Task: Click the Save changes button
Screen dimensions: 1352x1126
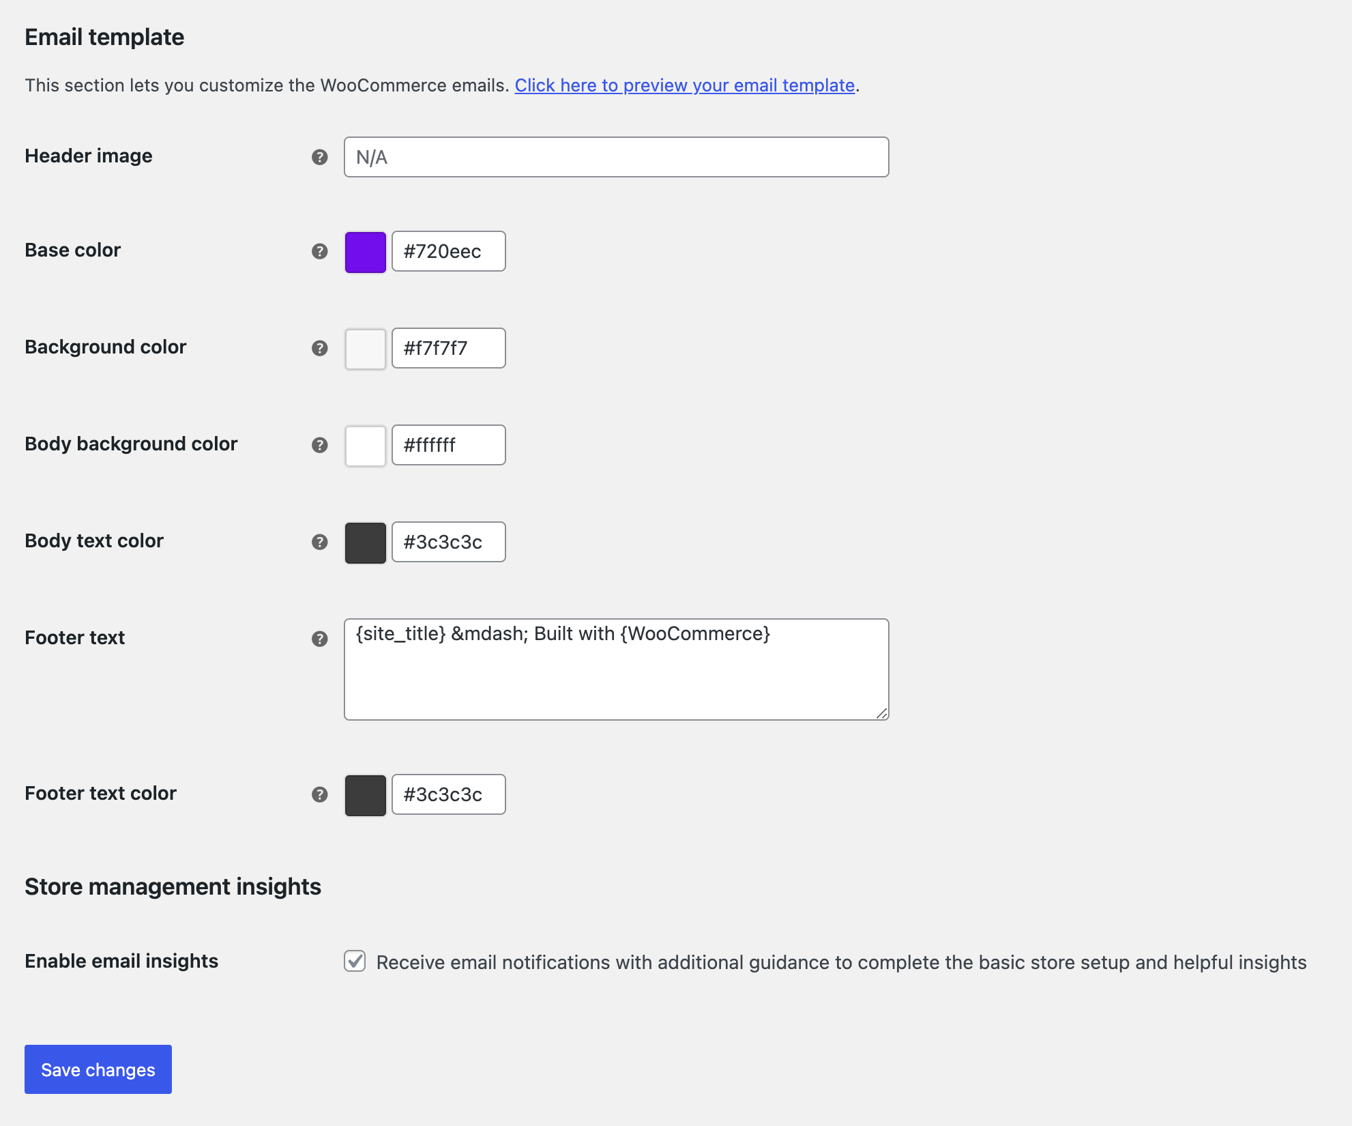Action: 98,1069
